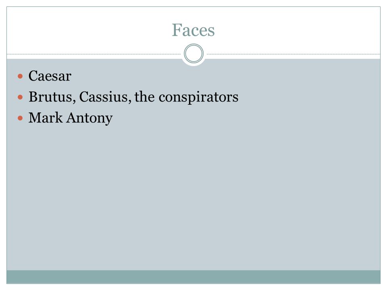Click the white header area left of 'Faces'
This screenshot has height=290, width=387.
click(x=89, y=30)
